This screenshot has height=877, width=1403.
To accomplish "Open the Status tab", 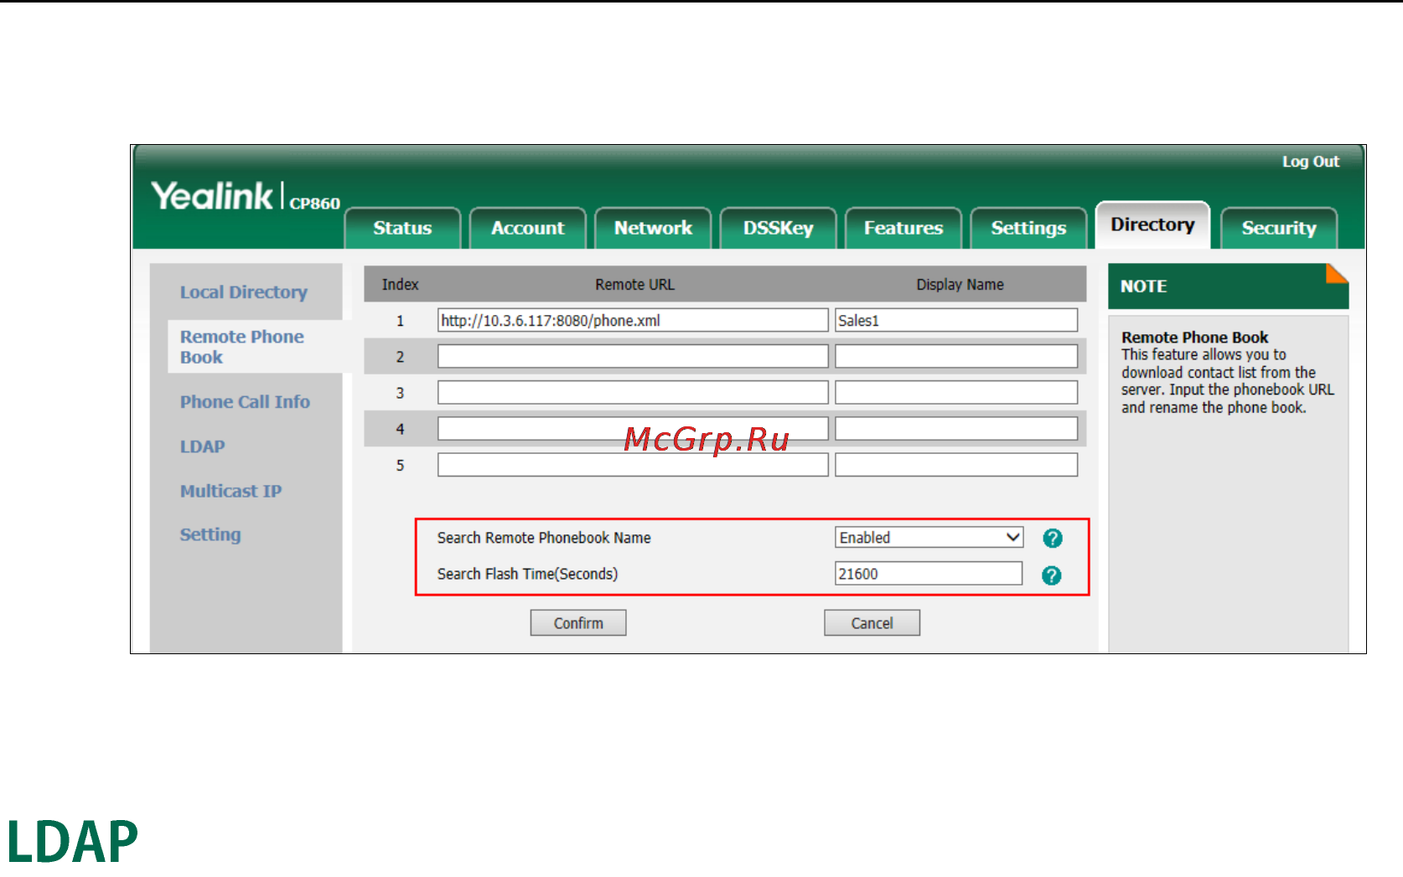I will 402,228.
